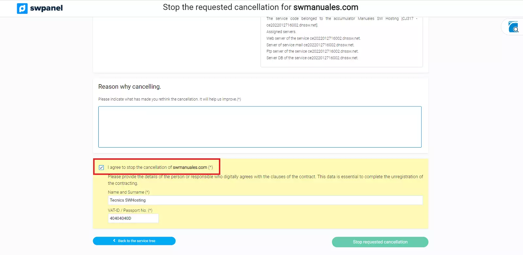Click the "Please indicate what has made you rethink" hint
The width and height of the screenshot is (523, 255).
click(169, 99)
